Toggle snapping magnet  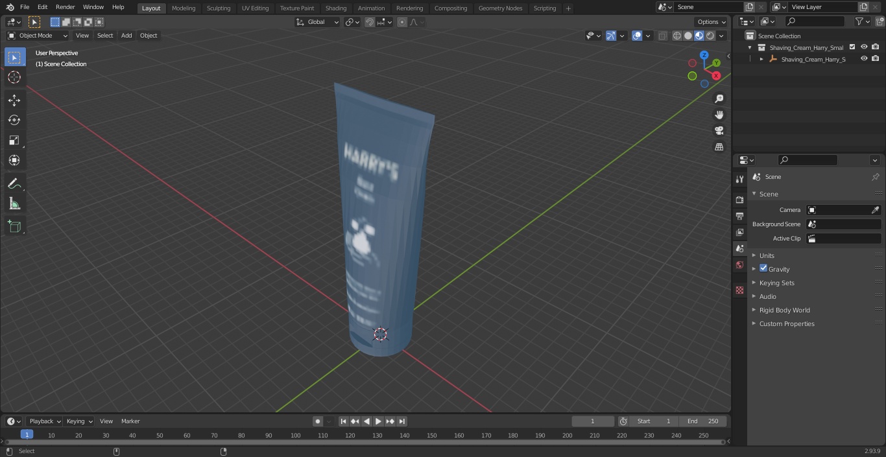point(370,22)
